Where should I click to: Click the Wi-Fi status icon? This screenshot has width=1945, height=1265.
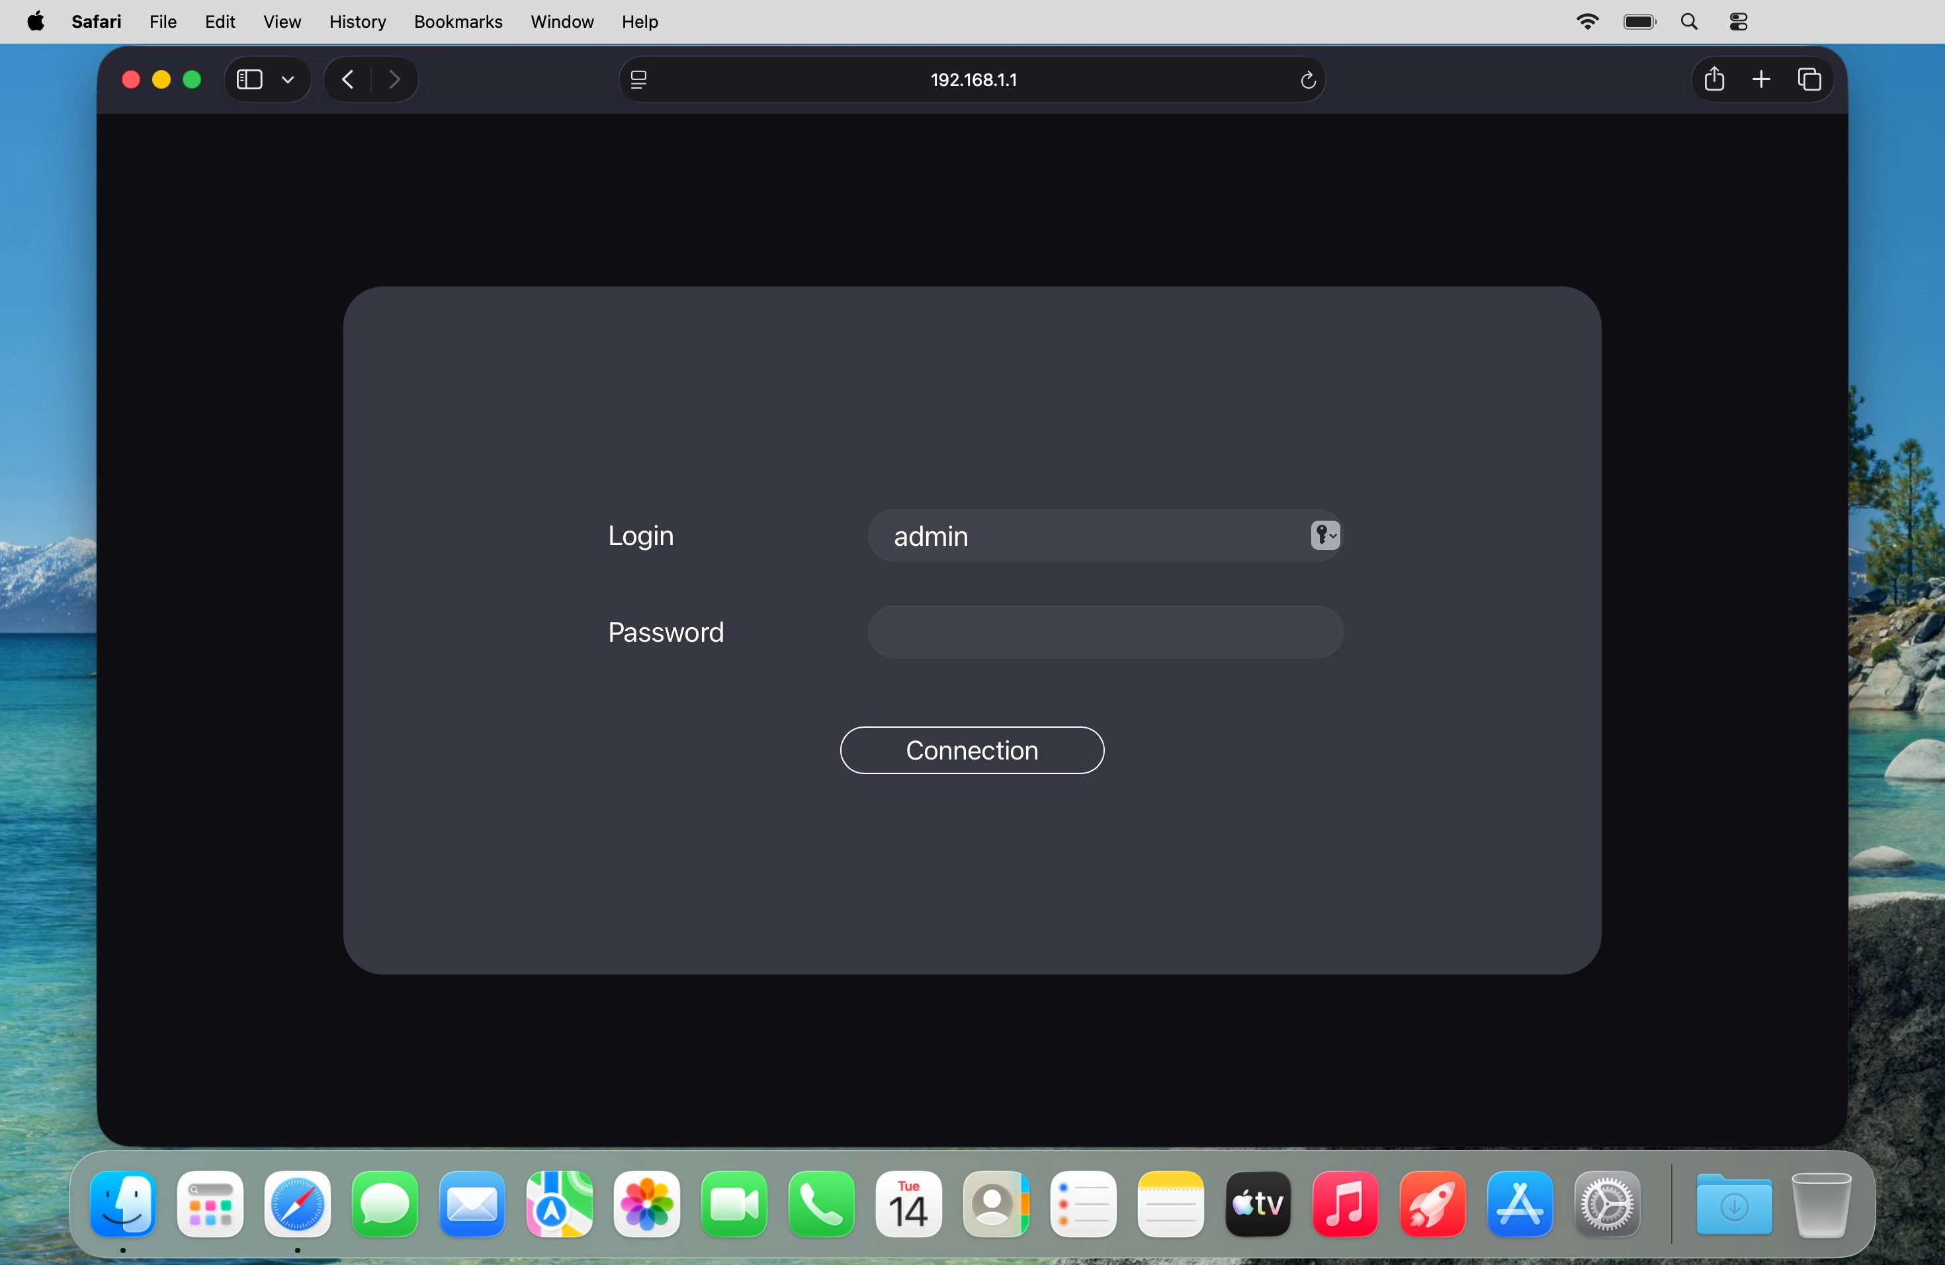coord(1587,22)
